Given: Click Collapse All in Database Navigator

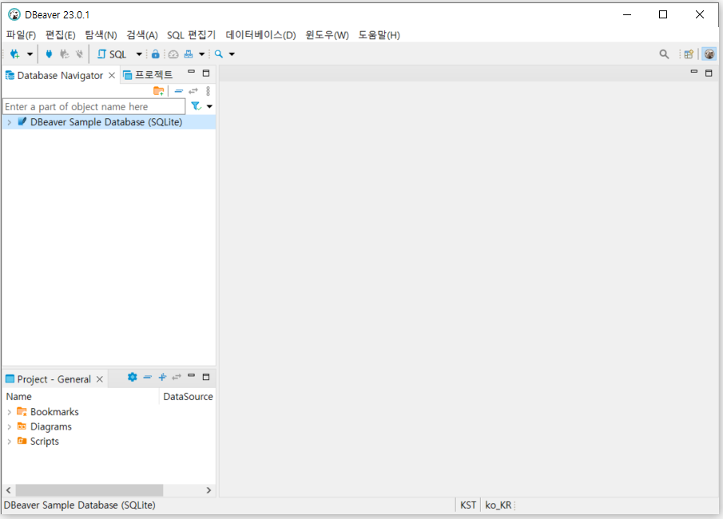Looking at the screenshot, I should (179, 91).
